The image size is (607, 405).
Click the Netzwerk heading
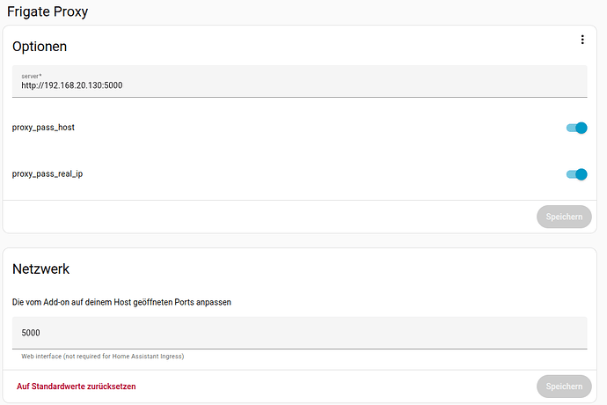(40, 269)
